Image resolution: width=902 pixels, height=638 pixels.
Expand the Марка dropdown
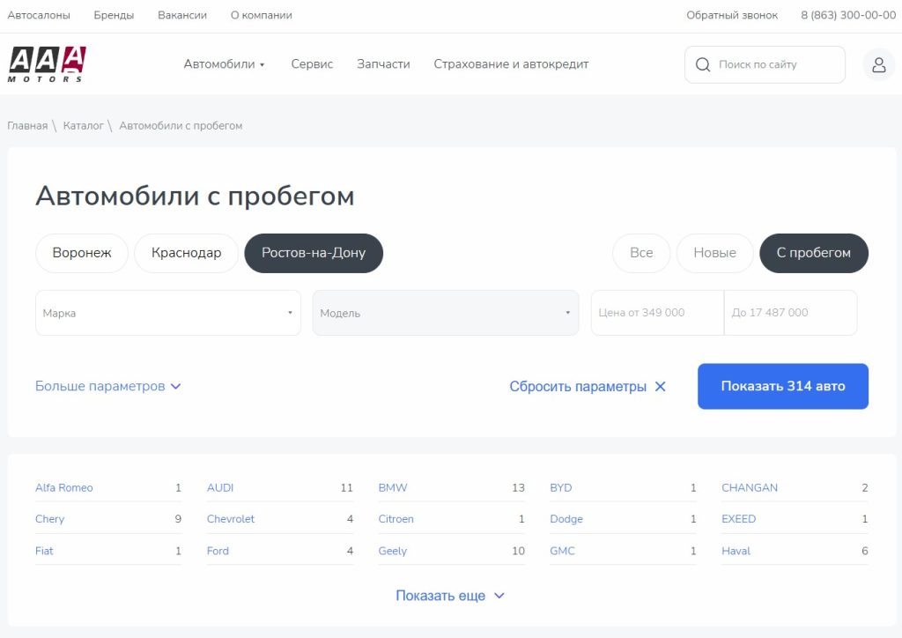click(x=167, y=312)
